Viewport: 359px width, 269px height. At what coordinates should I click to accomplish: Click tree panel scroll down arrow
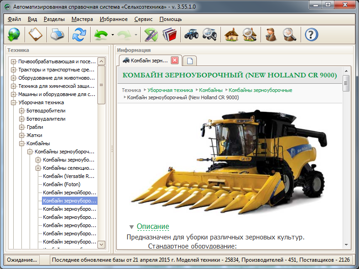(102, 244)
